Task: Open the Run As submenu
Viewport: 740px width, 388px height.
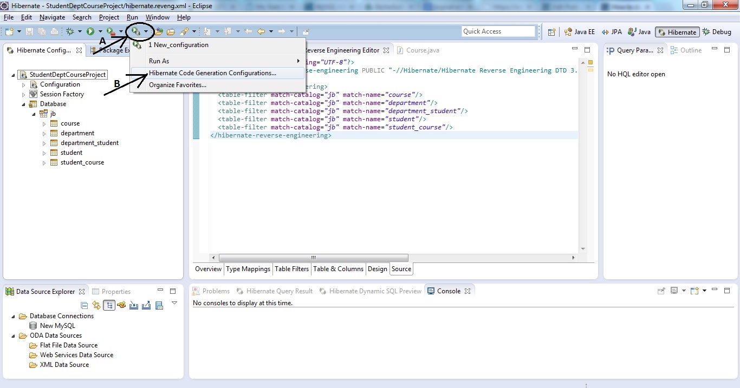Action: tap(217, 61)
